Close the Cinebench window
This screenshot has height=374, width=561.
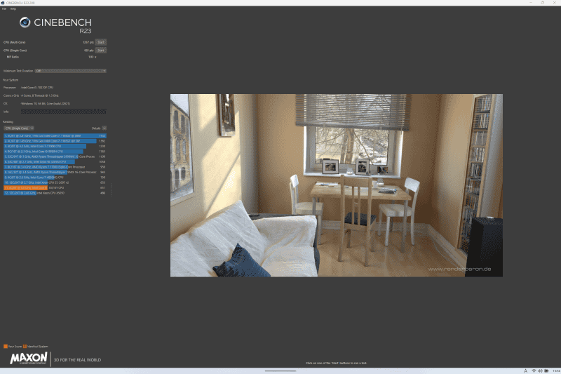tap(554, 3)
